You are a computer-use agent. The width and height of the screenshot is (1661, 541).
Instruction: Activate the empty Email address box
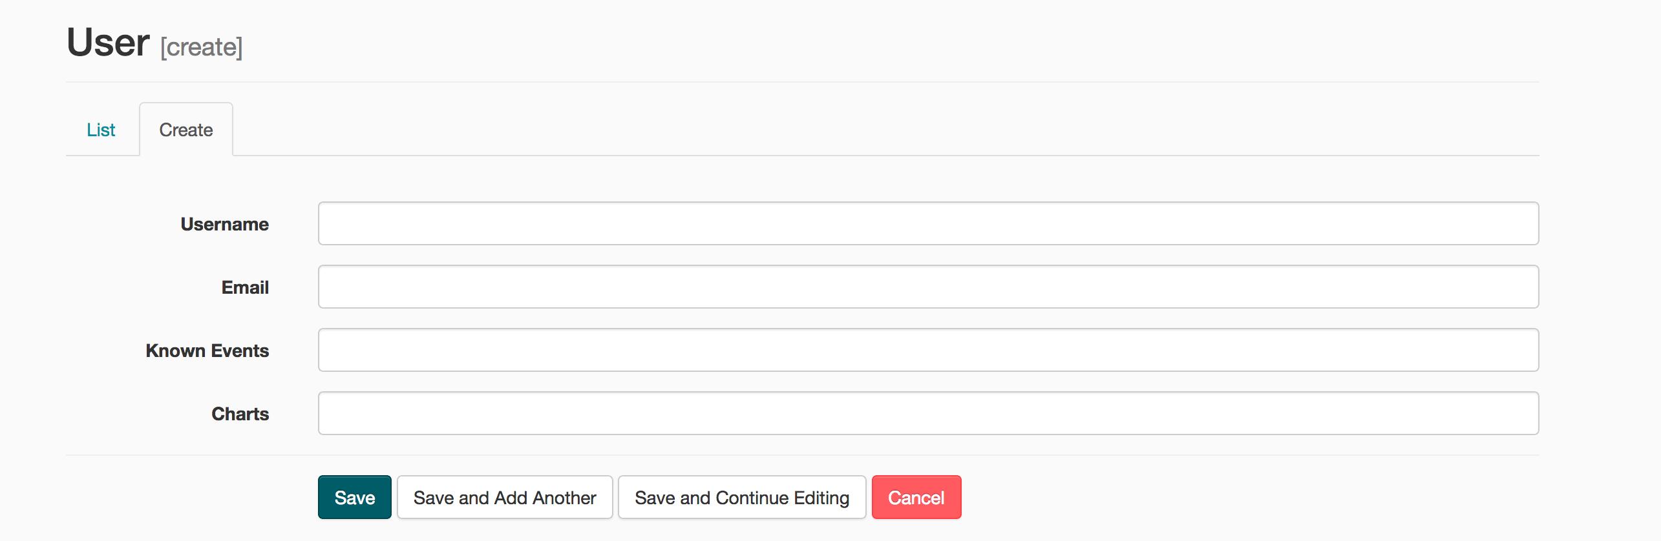928,287
